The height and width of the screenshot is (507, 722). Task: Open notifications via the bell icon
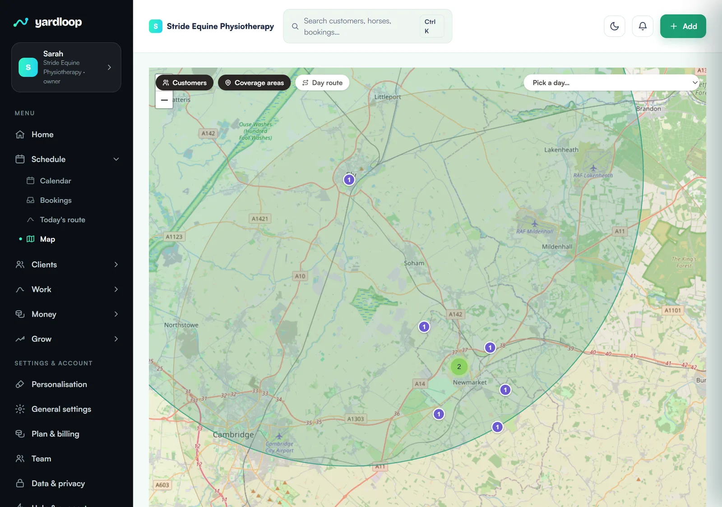coord(643,26)
